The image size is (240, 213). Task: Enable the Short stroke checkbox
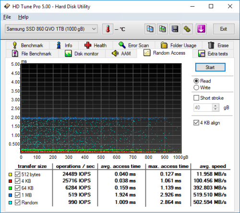pos(196,98)
